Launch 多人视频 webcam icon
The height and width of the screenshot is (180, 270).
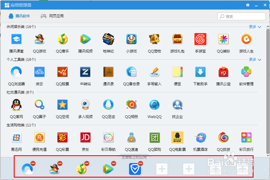tap(85, 105)
